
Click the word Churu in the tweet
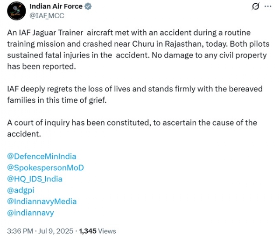point(143,44)
